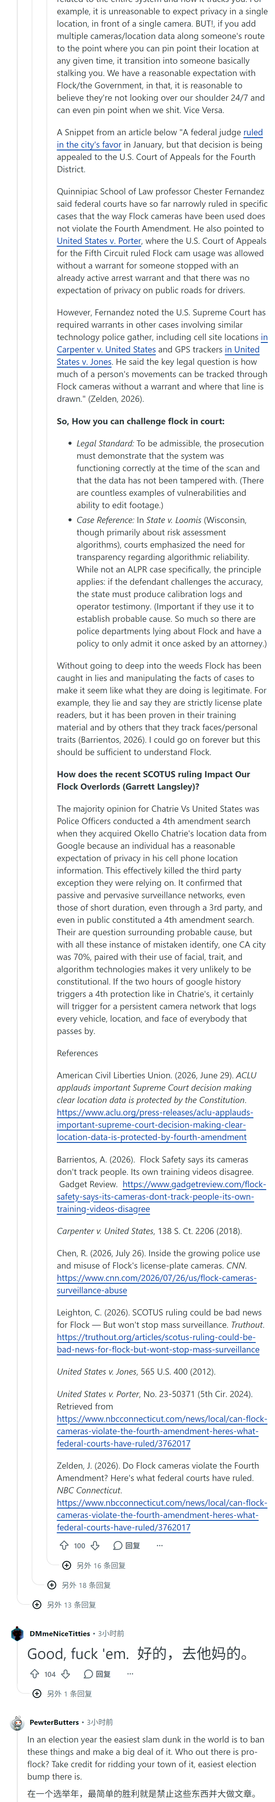Downvote DMmeNiceTitties' comment

click(x=66, y=1674)
